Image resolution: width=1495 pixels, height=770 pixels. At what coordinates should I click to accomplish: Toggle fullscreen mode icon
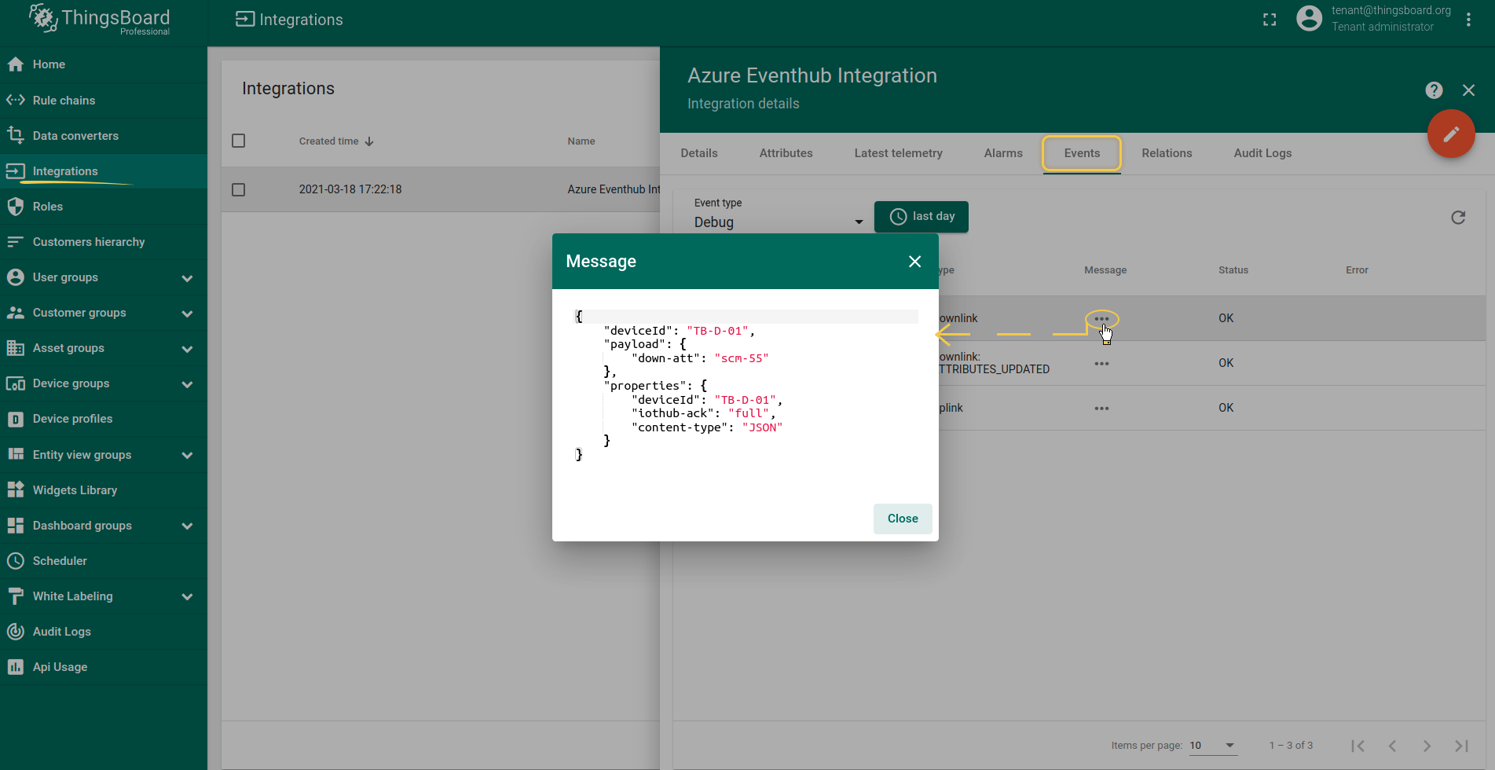[x=1270, y=20]
